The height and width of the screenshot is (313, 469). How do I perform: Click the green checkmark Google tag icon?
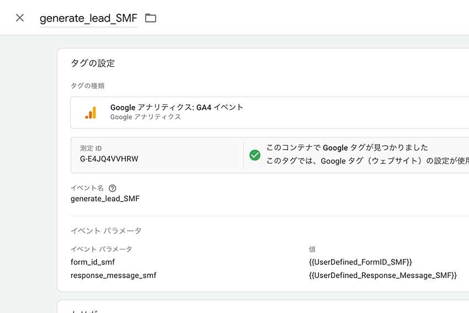[x=255, y=155]
